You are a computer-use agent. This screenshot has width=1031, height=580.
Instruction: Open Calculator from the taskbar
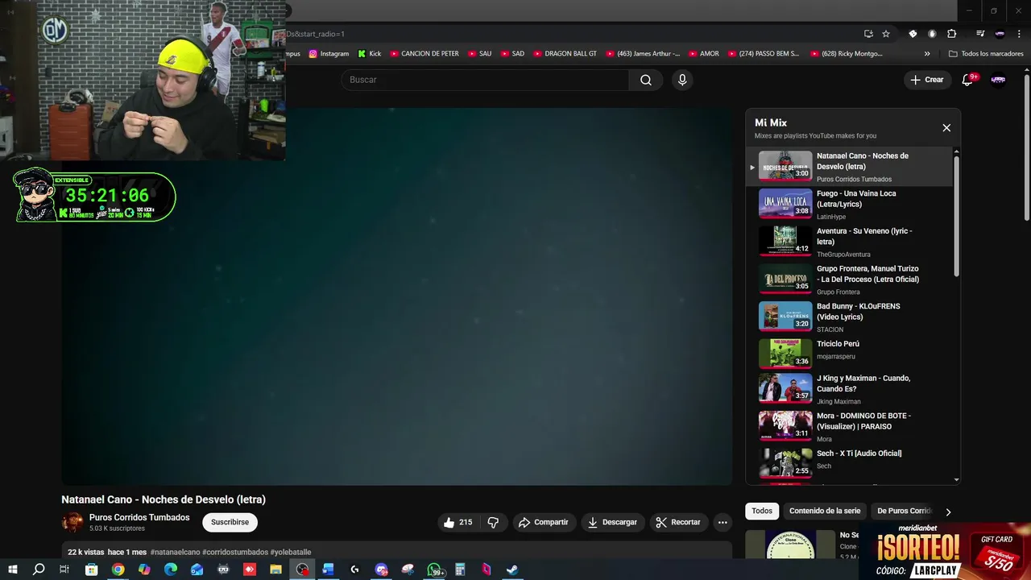[x=460, y=570]
